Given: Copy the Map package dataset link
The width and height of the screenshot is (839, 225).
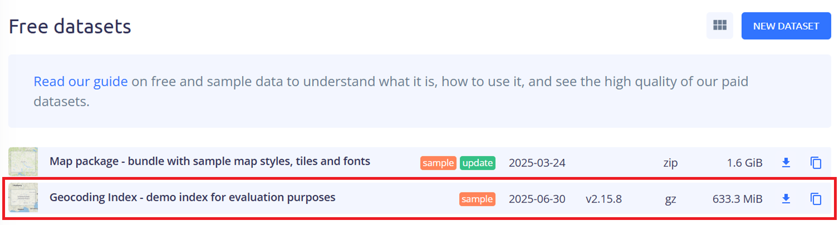Looking at the screenshot, I should pyautogui.click(x=816, y=162).
